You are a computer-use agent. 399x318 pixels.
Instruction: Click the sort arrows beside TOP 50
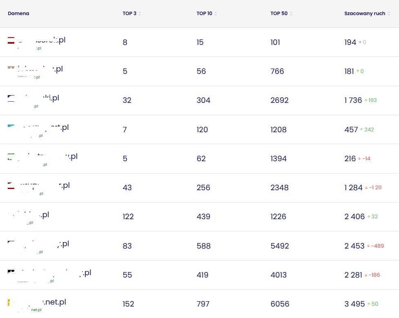291,13
